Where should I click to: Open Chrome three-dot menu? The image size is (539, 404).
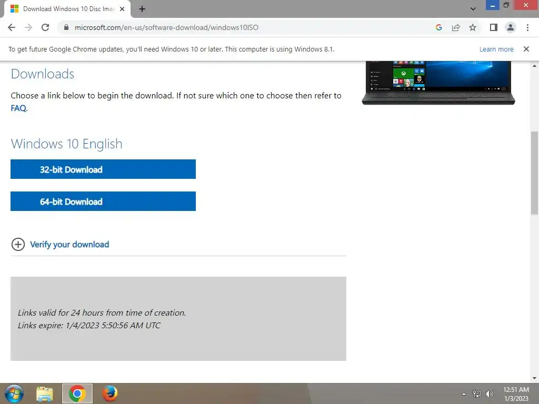tap(527, 27)
